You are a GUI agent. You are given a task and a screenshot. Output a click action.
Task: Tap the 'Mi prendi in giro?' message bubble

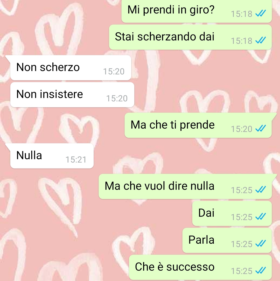click(x=197, y=11)
